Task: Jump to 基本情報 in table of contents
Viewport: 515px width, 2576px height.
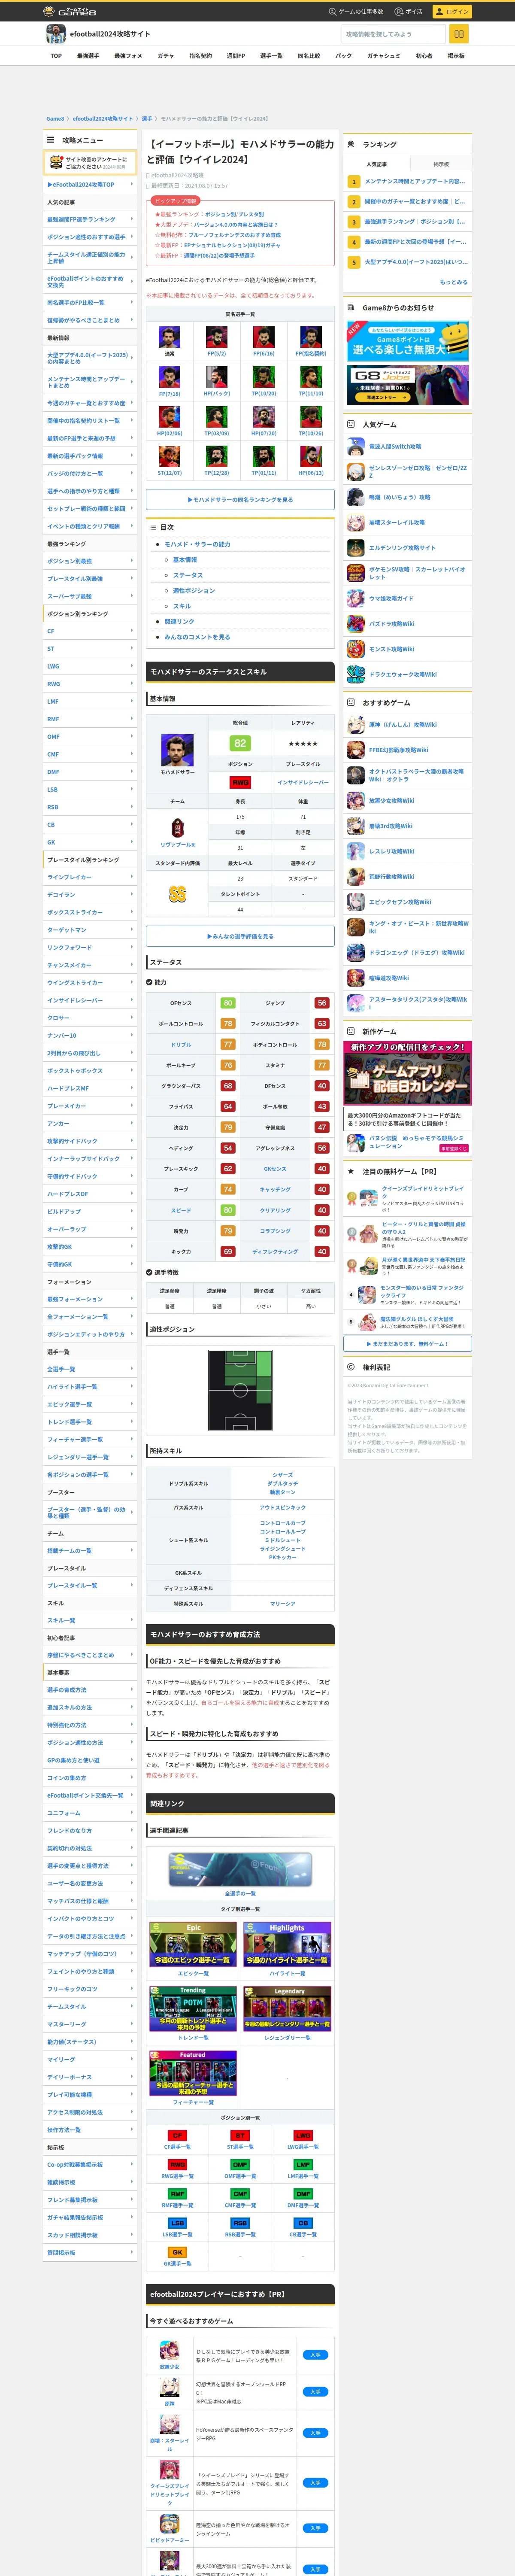Action: pos(185,560)
